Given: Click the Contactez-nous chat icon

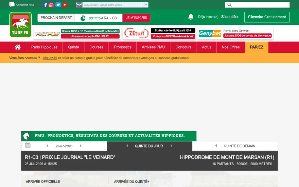Looking at the screenshot, I should tap(12, 4).
